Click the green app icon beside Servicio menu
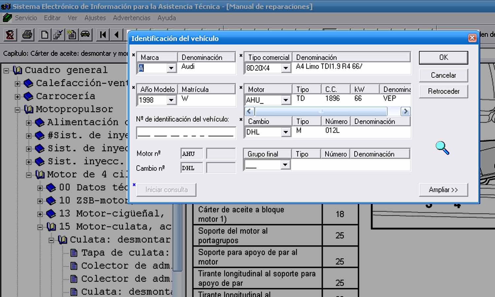 click(x=7, y=18)
